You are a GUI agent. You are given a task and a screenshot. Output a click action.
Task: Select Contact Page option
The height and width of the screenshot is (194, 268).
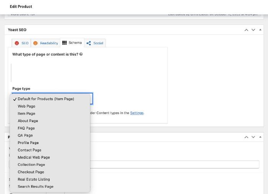click(50, 150)
